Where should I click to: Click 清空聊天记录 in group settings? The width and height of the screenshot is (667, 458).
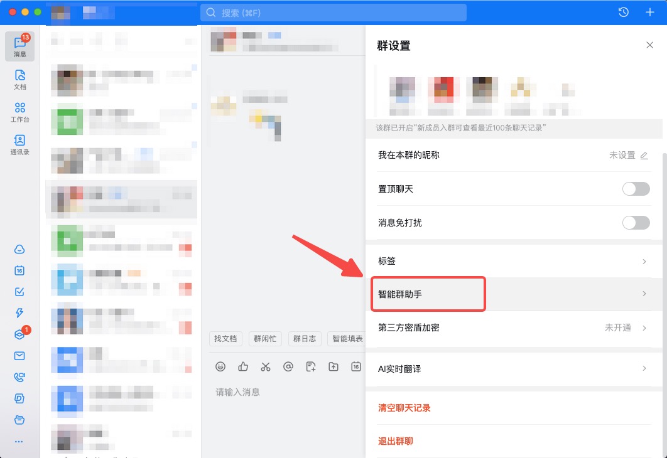[404, 407]
